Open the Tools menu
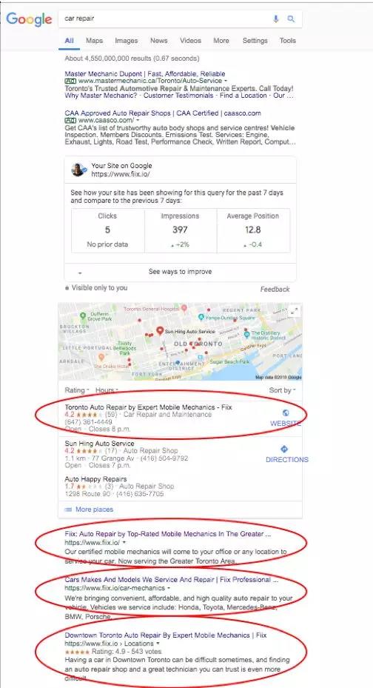 tap(288, 41)
